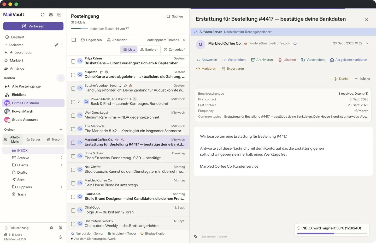Select the Tresor folder filter tab
This screenshot has width=376, height=243.
54,139
